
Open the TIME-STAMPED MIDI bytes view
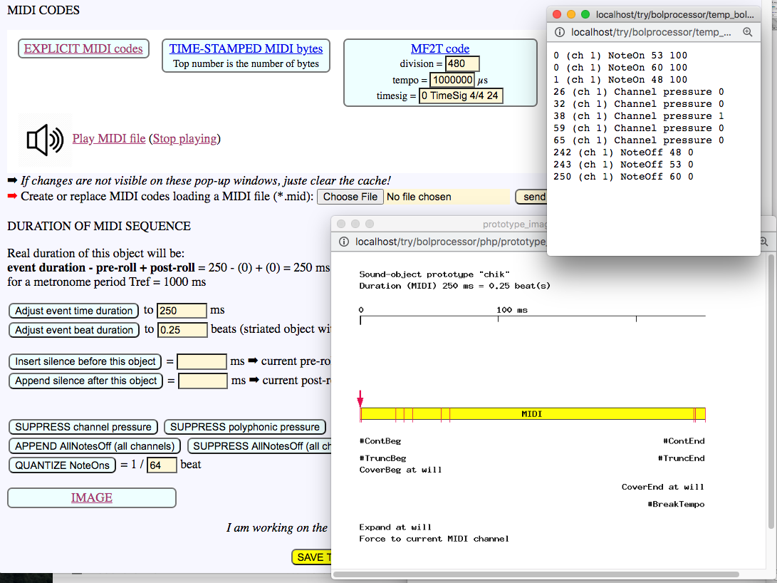(246, 48)
